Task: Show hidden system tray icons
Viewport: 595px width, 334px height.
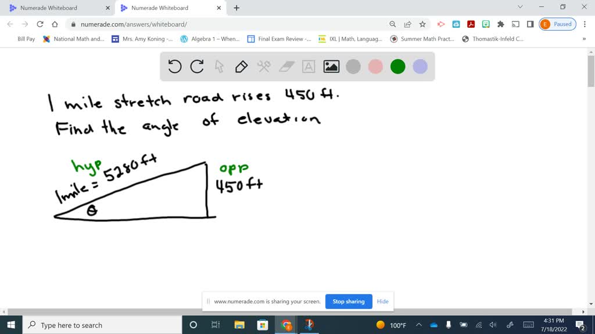Action: [418, 325]
